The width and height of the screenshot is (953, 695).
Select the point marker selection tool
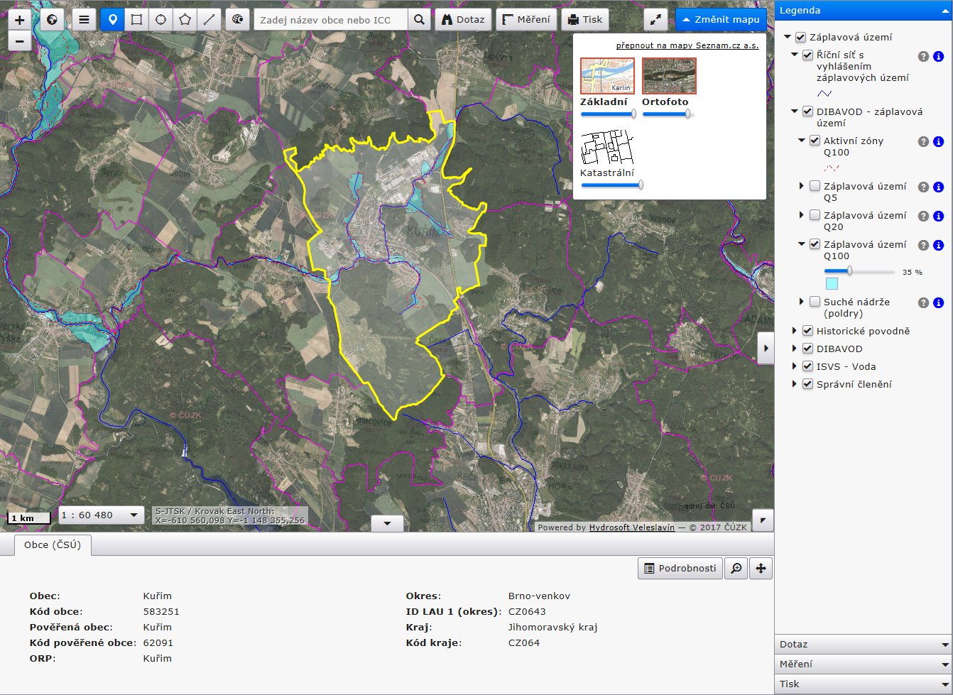point(112,20)
